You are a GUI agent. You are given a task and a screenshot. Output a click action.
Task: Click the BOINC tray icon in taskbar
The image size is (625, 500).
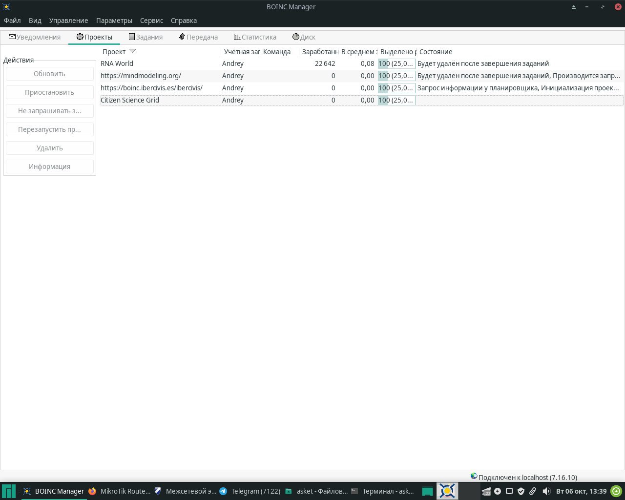[x=447, y=491]
